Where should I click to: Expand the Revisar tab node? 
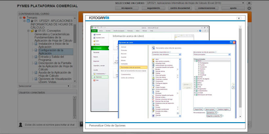tap(195, 85)
